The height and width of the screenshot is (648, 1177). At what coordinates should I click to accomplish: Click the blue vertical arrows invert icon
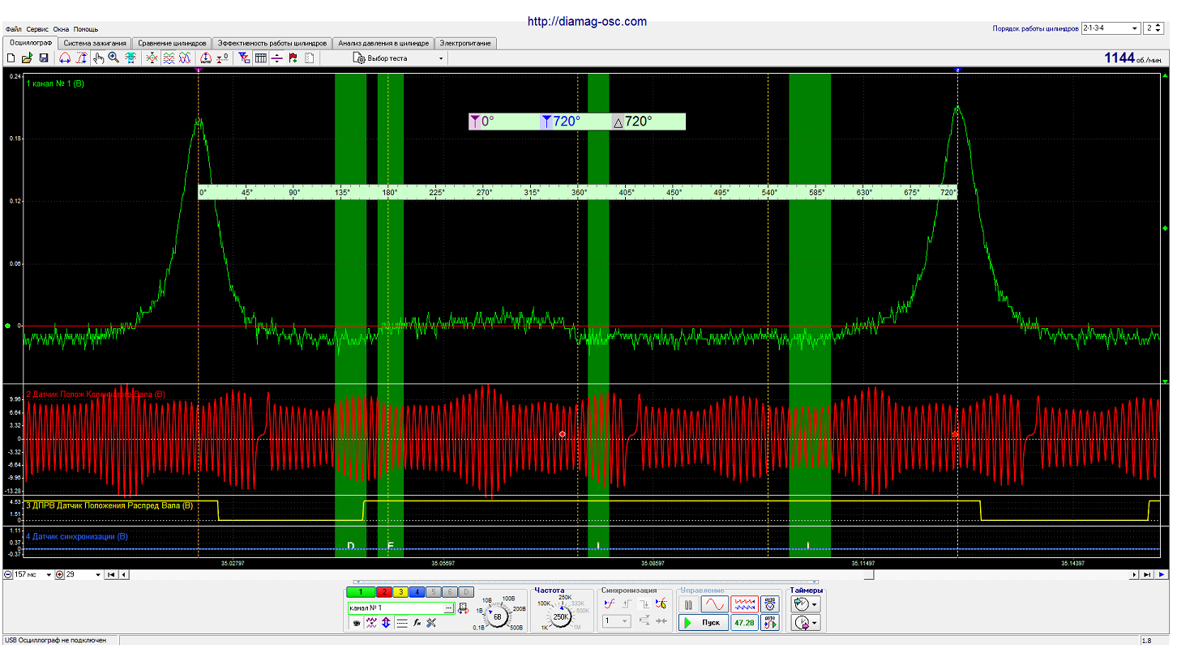[386, 623]
